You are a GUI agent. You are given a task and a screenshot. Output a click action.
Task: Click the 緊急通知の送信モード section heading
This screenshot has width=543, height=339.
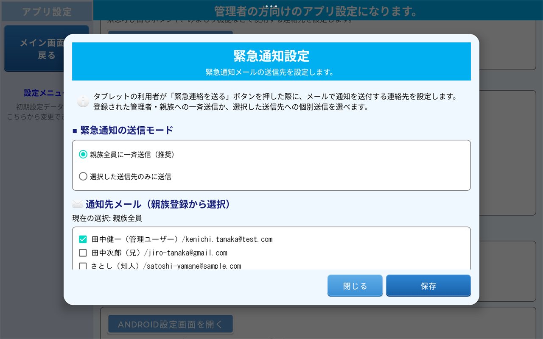click(x=126, y=130)
